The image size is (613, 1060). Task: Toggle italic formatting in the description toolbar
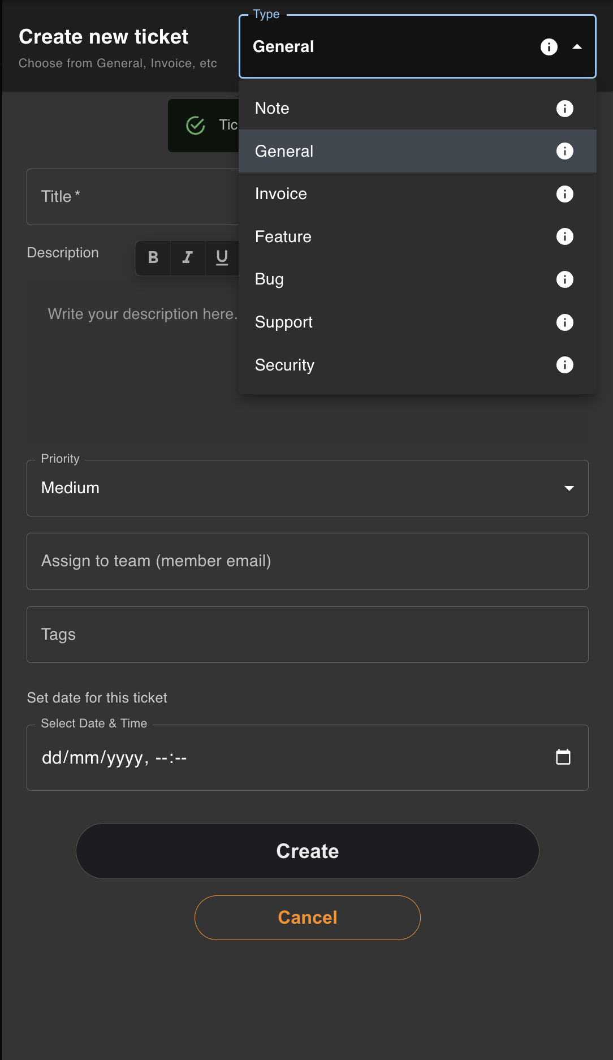coord(188,258)
